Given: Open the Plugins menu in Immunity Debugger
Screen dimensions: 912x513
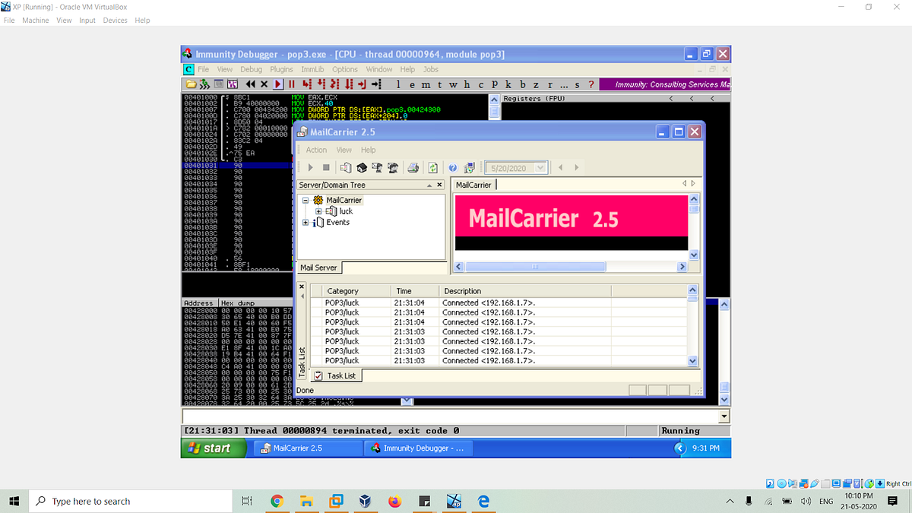Looking at the screenshot, I should point(281,68).
